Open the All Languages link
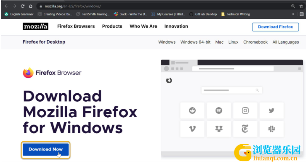 point(285,42)
